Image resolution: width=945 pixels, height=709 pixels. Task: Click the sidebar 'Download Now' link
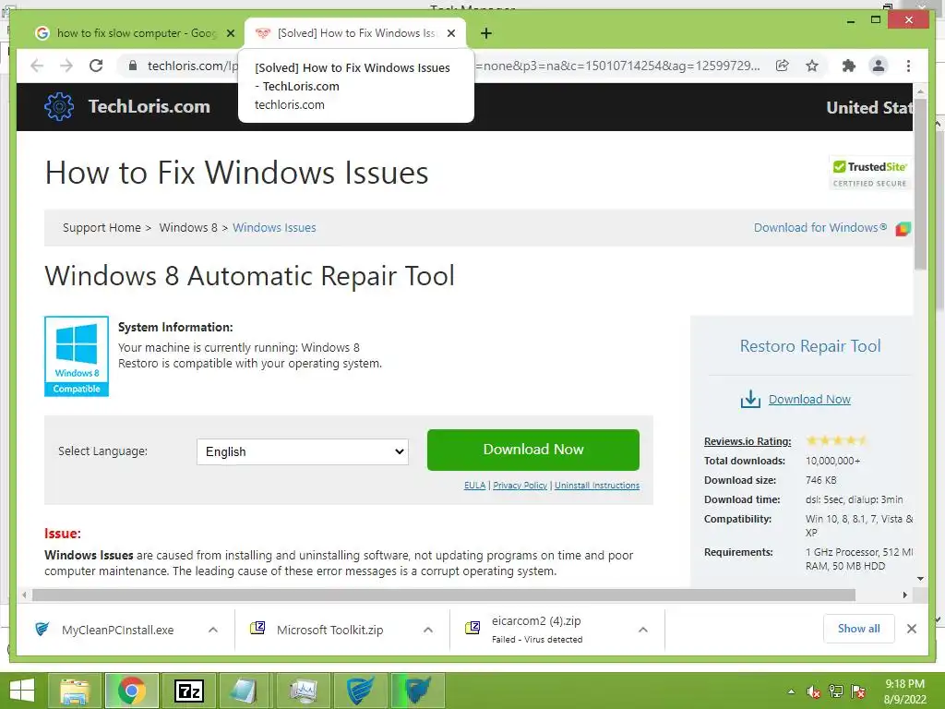click(809, 399)
